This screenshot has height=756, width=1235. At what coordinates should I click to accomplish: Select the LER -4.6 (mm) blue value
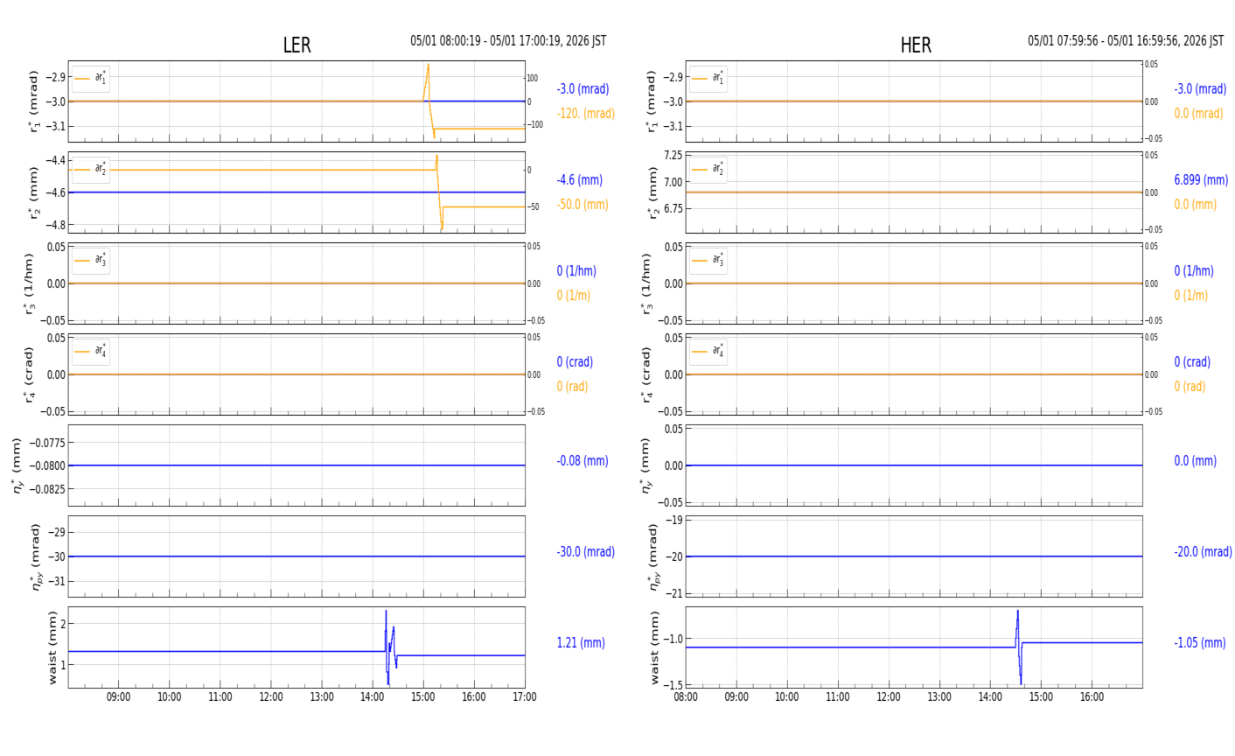click(x=579, y=179)
